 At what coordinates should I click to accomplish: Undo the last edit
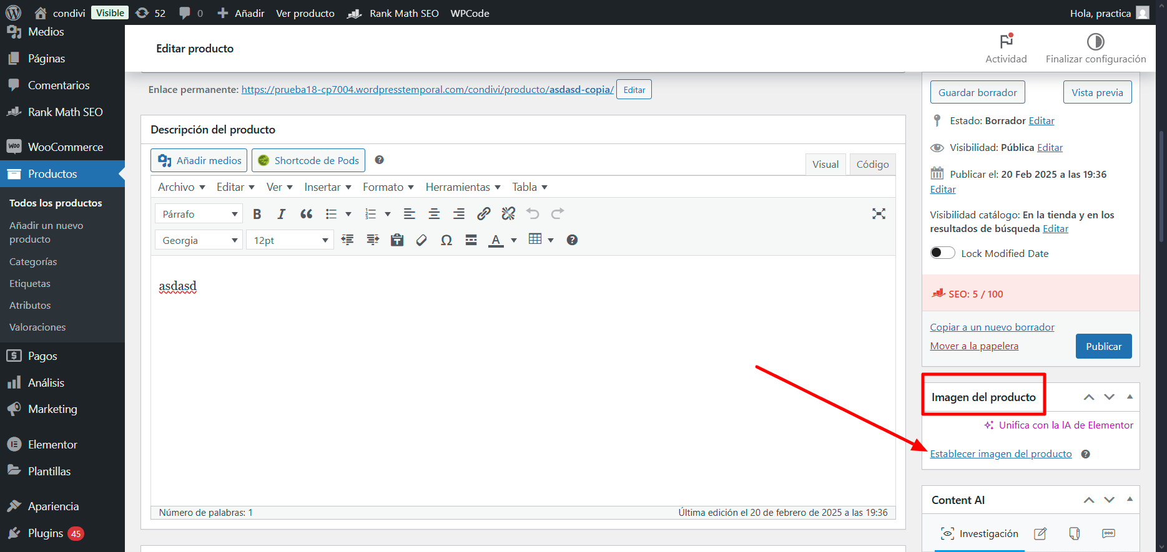(533, 214)
